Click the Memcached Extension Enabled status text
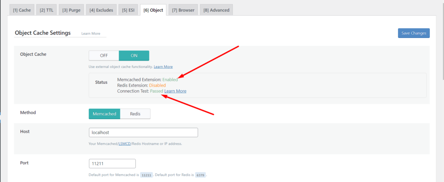444x182 pixels. 170,80
